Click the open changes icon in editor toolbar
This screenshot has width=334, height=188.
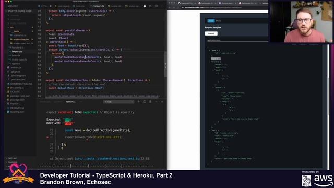point(150,6)
